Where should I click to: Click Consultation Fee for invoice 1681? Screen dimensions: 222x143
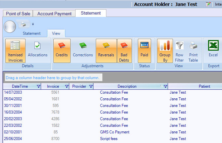pyautogui.click(x=114, y=99)
